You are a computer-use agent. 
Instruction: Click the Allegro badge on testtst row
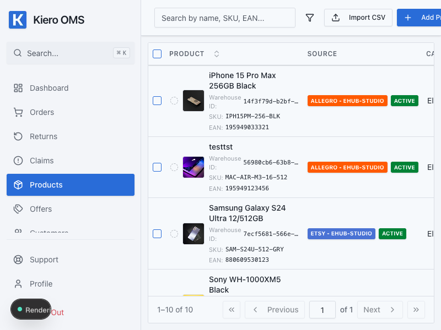[x=347, y=167]
